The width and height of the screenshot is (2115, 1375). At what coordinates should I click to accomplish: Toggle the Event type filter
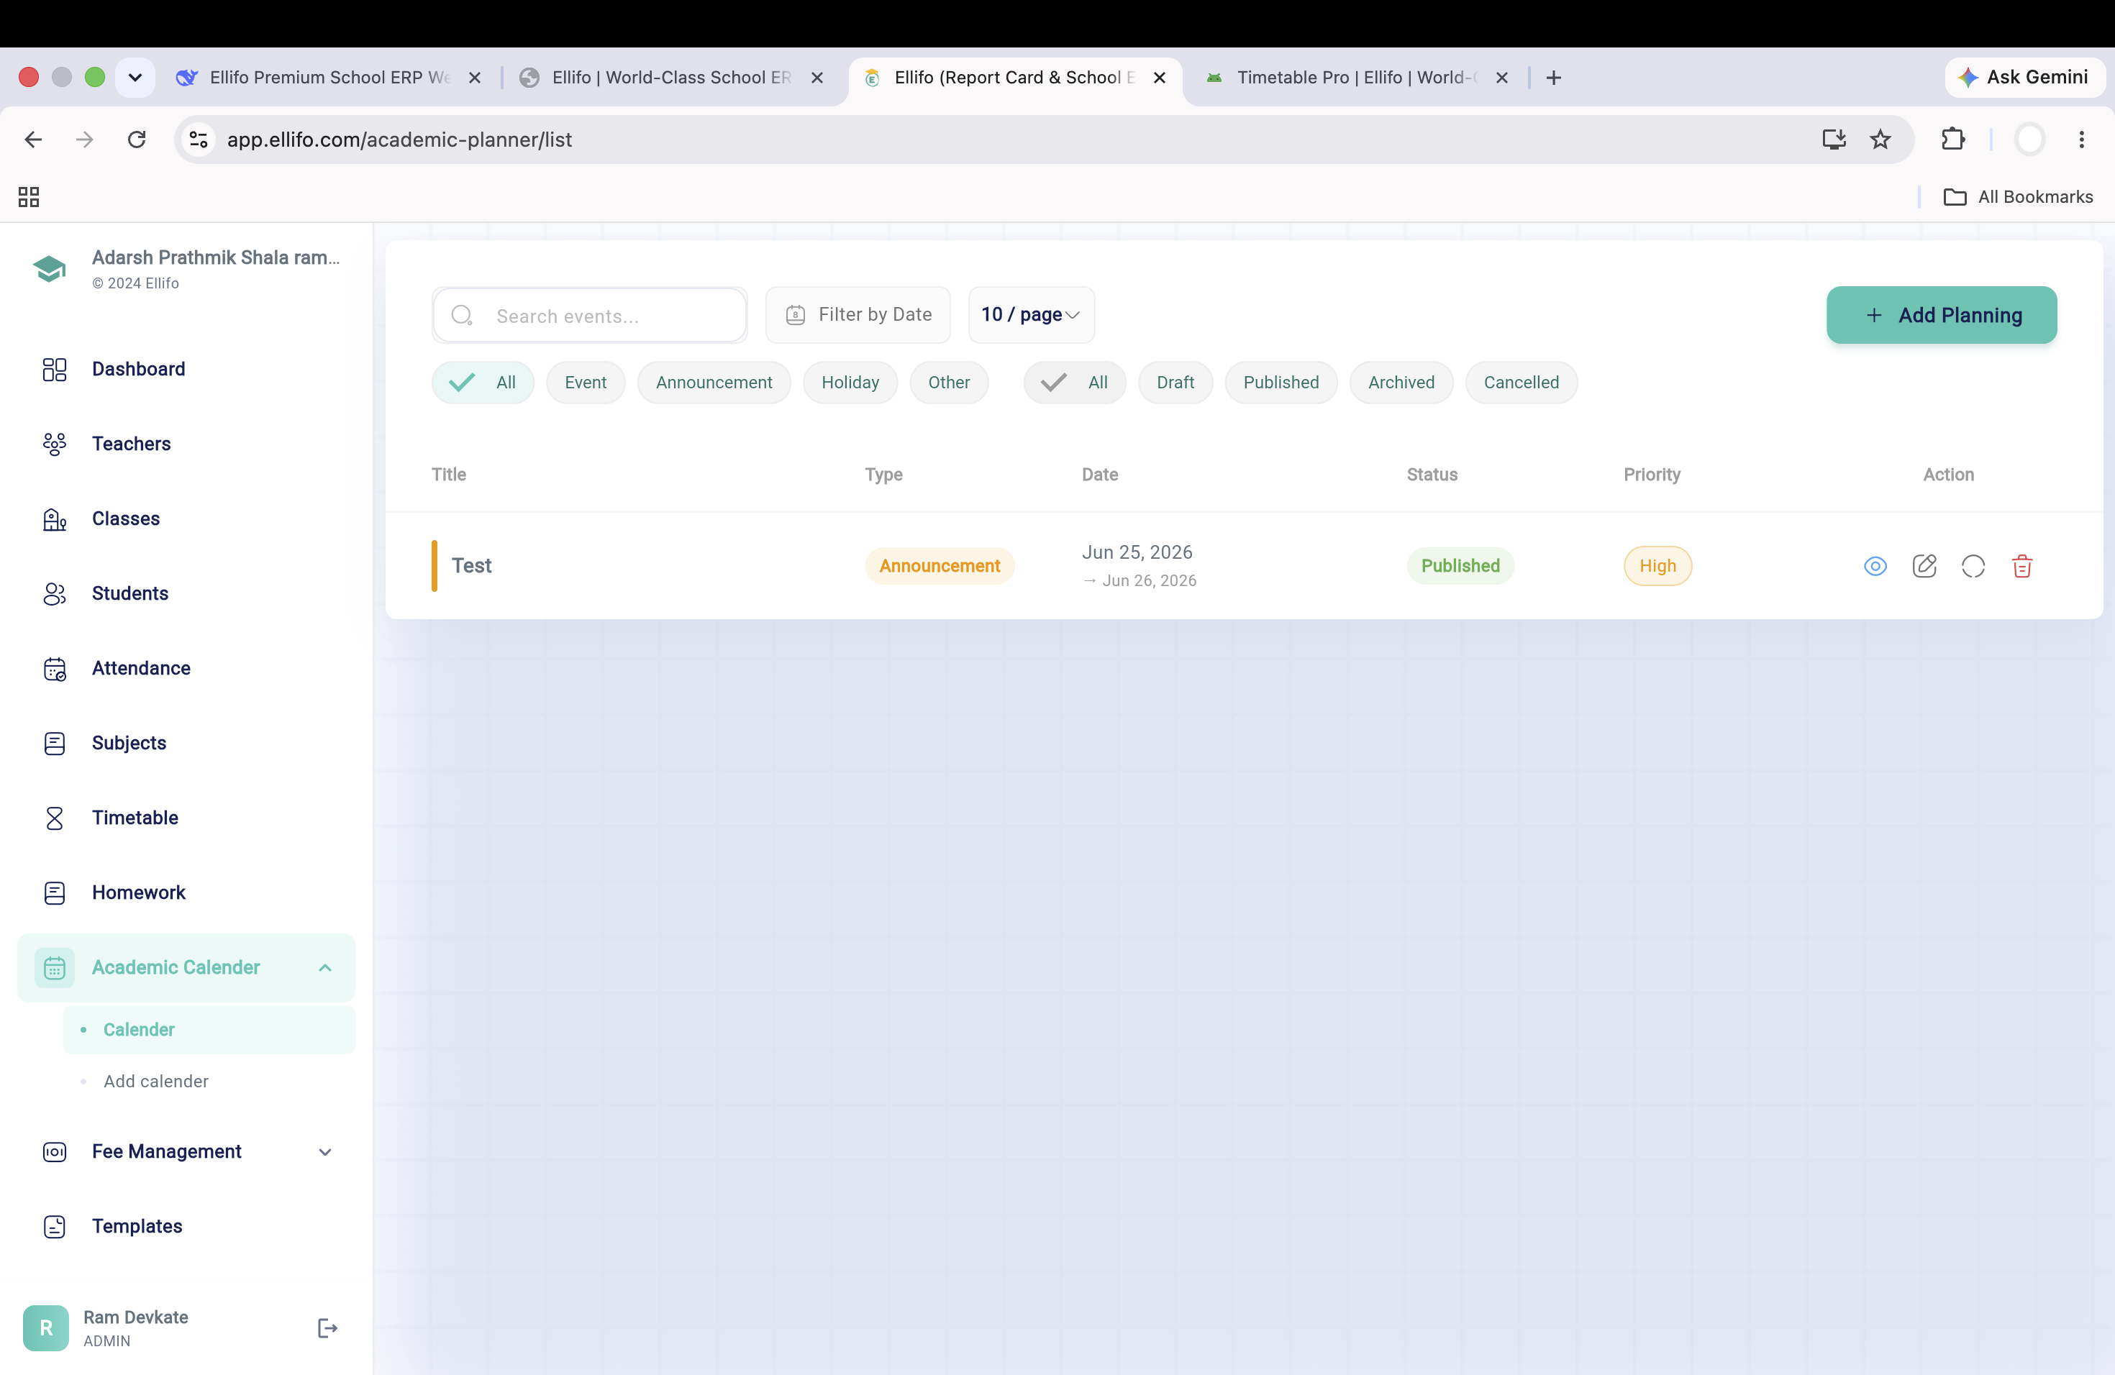(x=586, y=383)
